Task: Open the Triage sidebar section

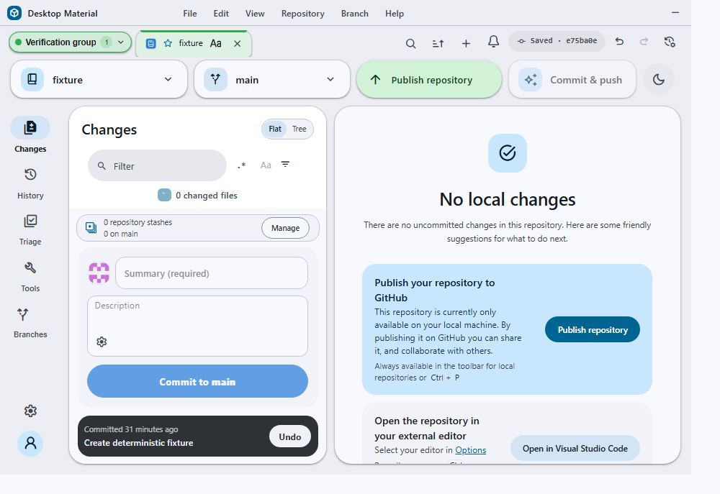Action: tap(30, 229)
